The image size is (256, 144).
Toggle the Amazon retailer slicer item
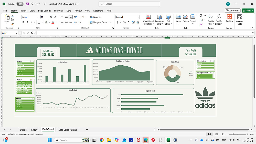pos(25,63)
